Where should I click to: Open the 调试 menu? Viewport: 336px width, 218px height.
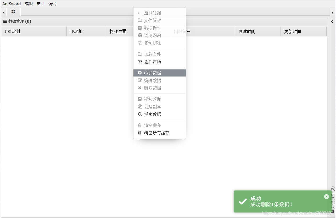[52, 4]
